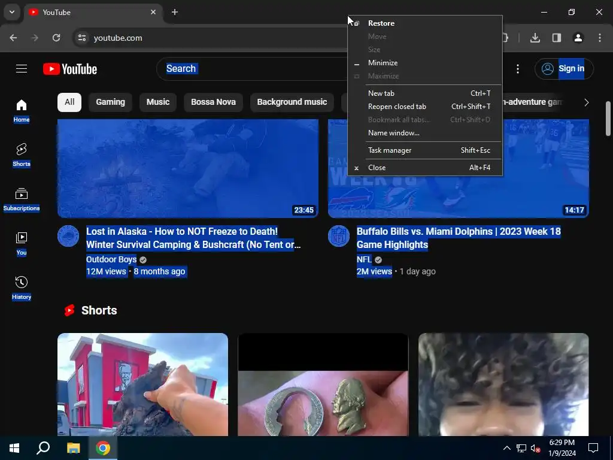
Task: Open the YouTube hamburger guide menu
Action: click(x=22, y=69)
